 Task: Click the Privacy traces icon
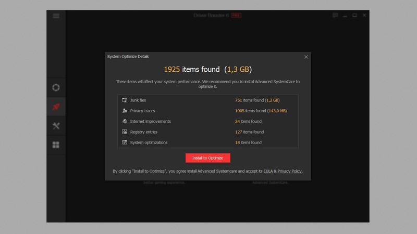(x=125, y=111)
